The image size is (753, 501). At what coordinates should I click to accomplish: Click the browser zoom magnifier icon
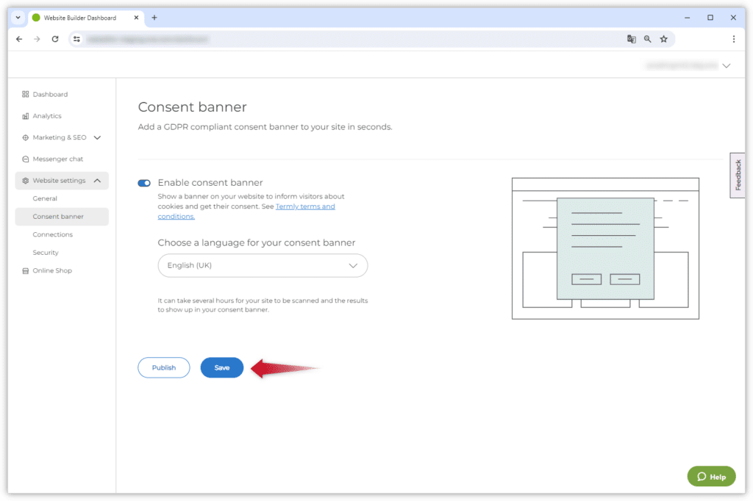647,39
